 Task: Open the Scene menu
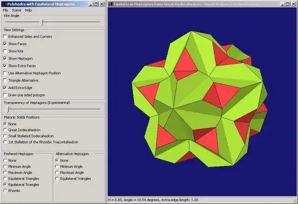(x=16, y=10)
